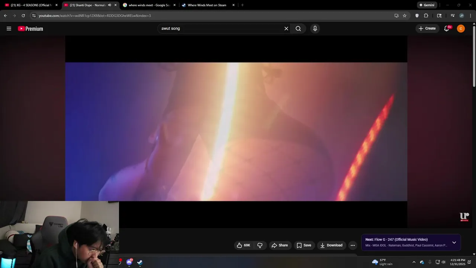Screen dimensions: 476x268
Task: Close the XG - 4 SEASONS tab
Action: click(x=57, y=5)
